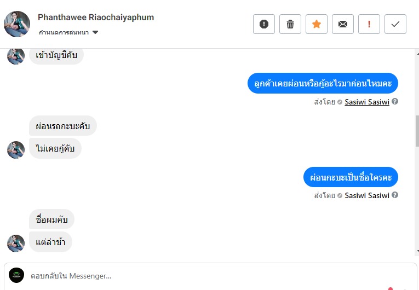Delete conversation using the trash can icon
The height and width of the screenshot is (290, 419).
[x=290, y=24]
